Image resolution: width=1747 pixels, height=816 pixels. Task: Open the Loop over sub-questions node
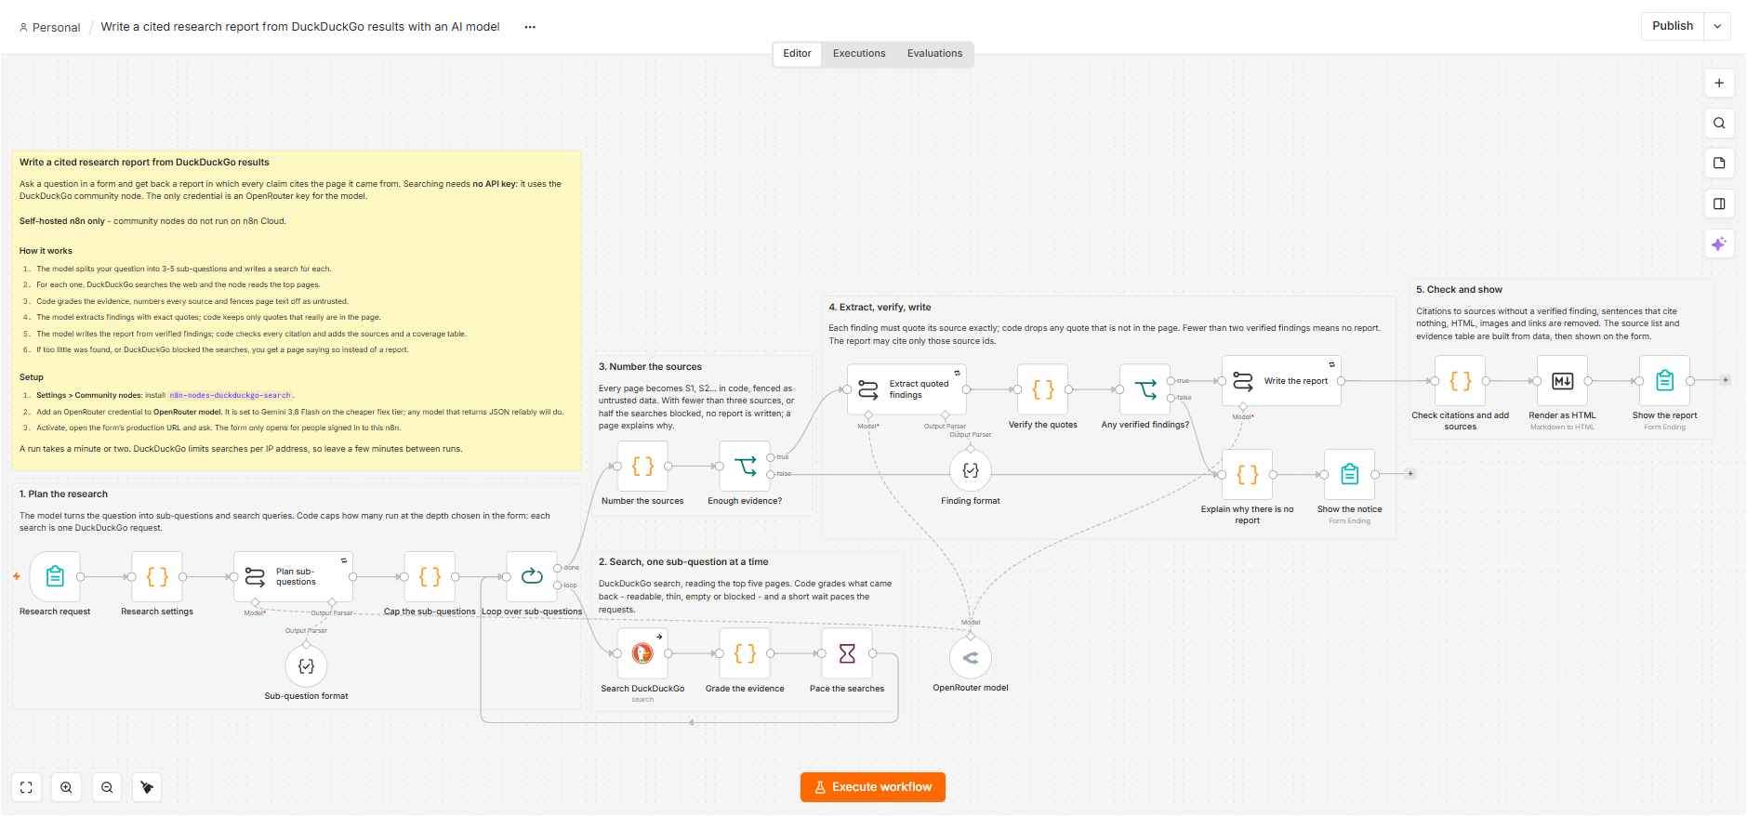[532, 576]
